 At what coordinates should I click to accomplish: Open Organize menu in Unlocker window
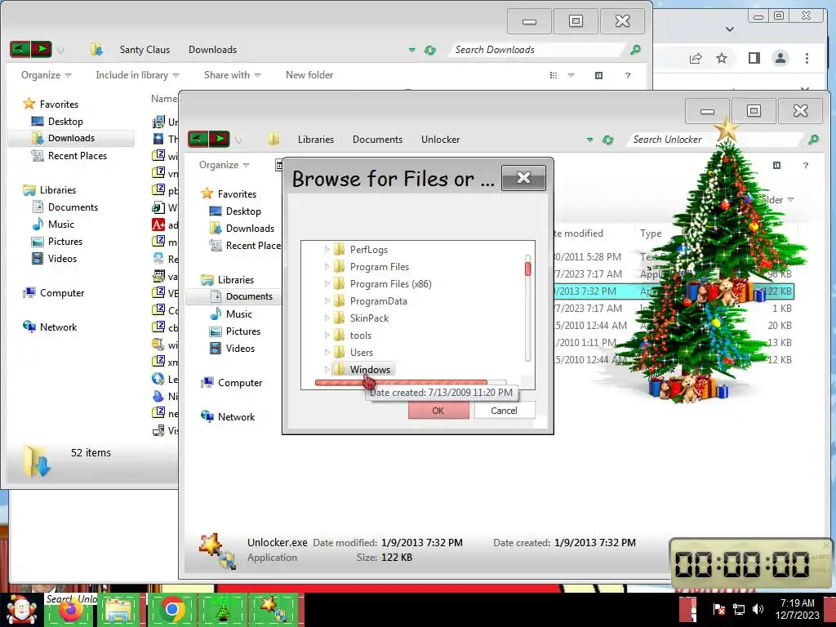[x=224, y=165]
